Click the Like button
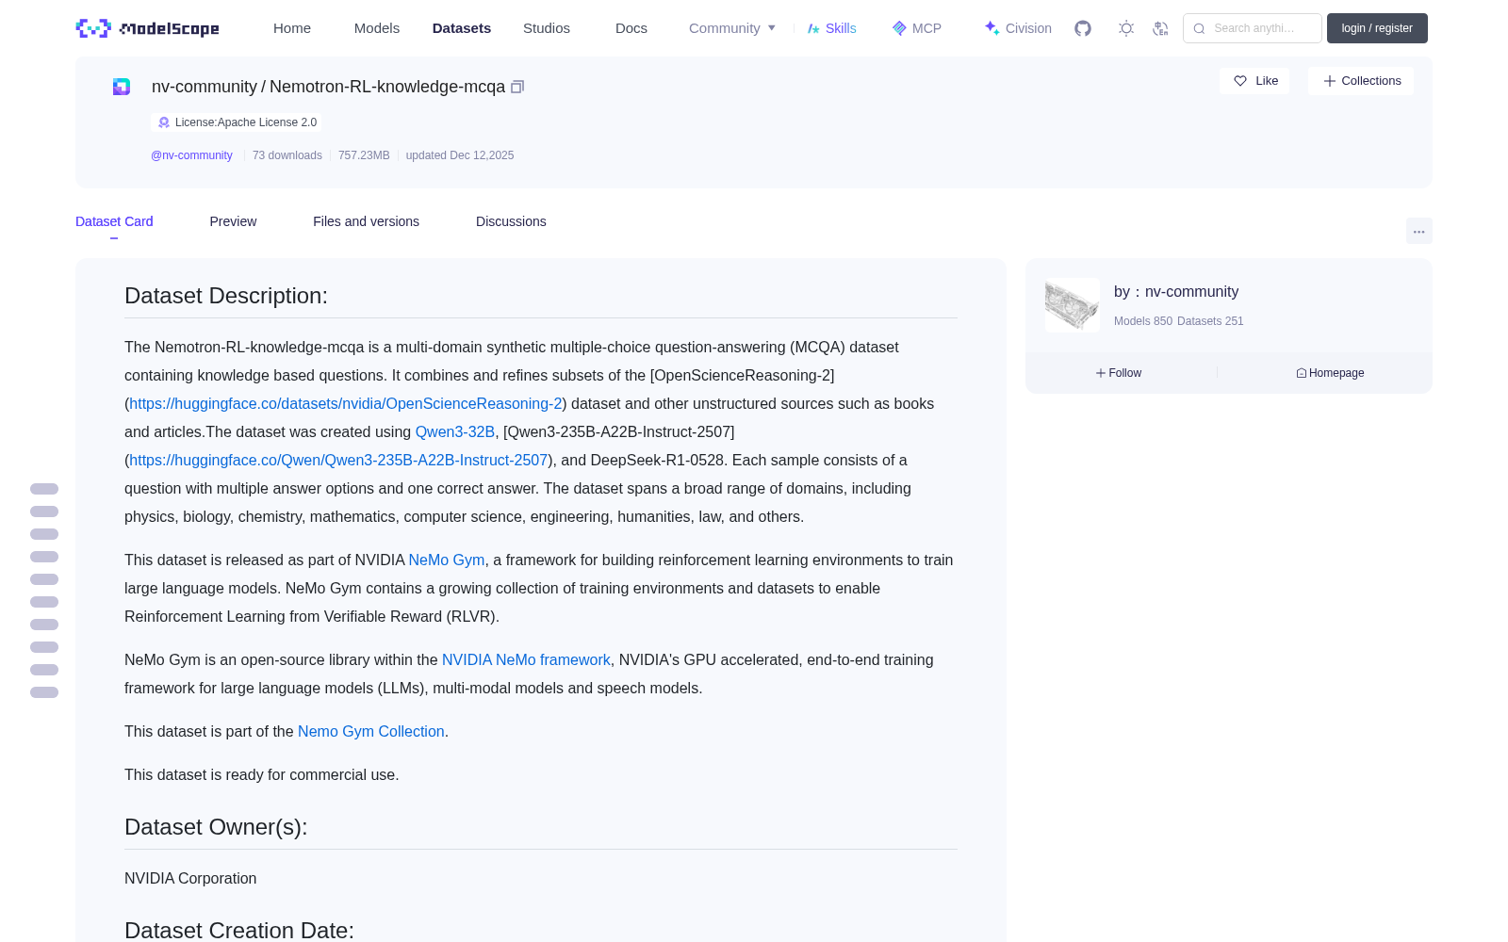The image size is (1508, 942). click(1254, 81)
